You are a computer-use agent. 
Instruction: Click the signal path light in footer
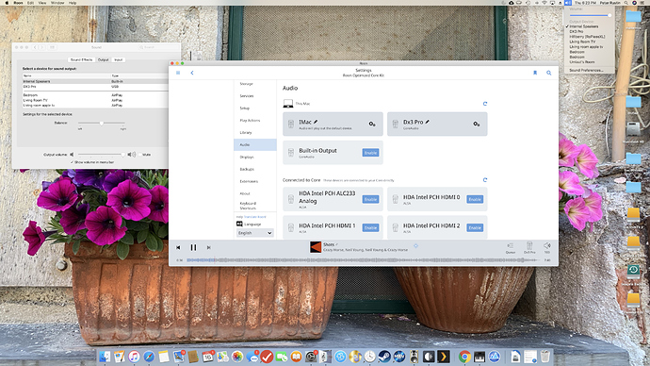[x=415, y=245]
